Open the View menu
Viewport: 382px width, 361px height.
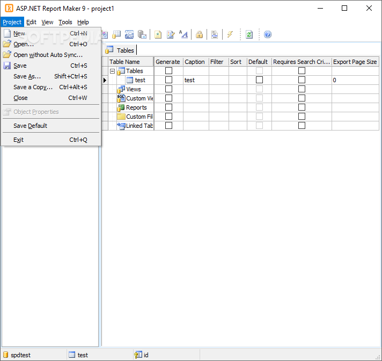click(x=47, y=22)
